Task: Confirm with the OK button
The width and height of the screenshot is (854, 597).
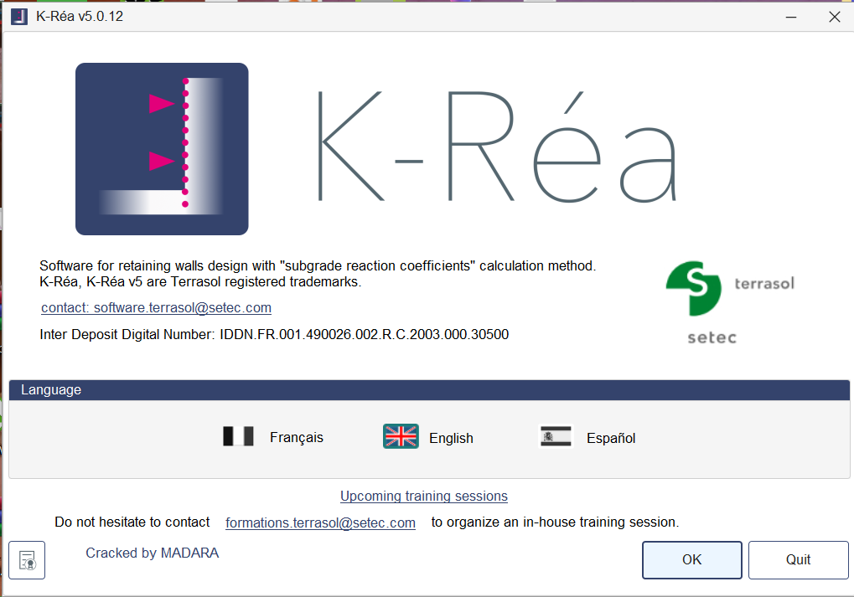Action: tap(691, 560)
